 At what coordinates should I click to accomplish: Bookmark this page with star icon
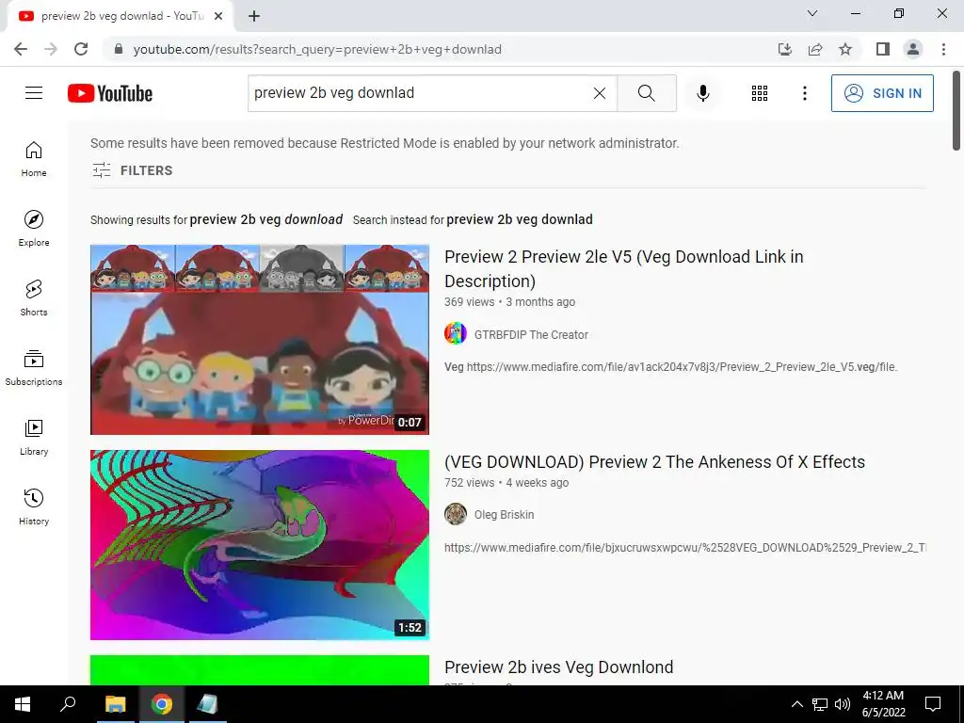[x=845, y=49]
